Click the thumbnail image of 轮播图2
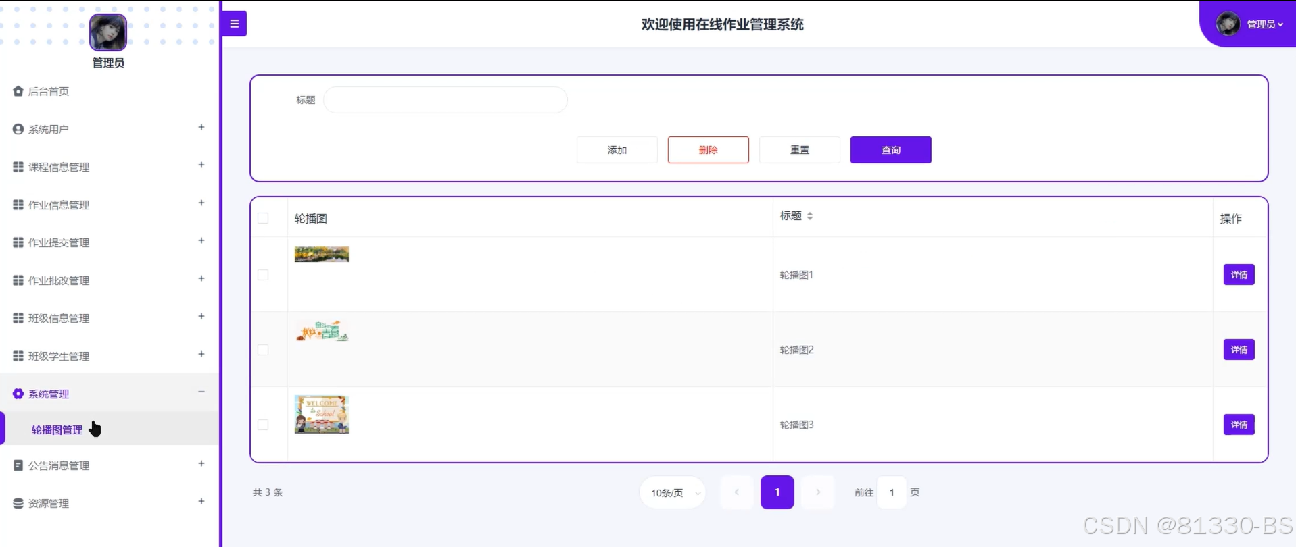 point(322,331)
